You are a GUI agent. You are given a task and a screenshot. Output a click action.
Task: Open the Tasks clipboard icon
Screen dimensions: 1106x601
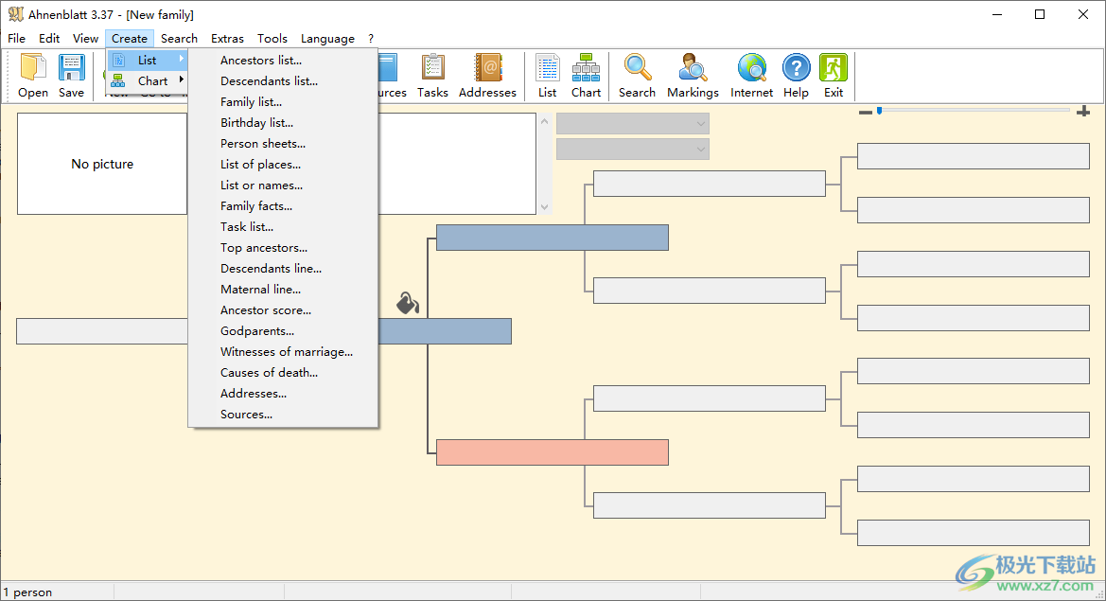click(x=432, y=76)
